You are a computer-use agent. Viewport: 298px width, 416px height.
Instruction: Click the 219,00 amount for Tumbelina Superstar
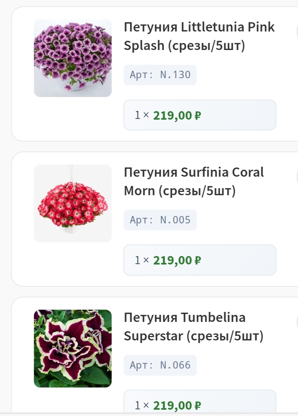click(173, 406)
